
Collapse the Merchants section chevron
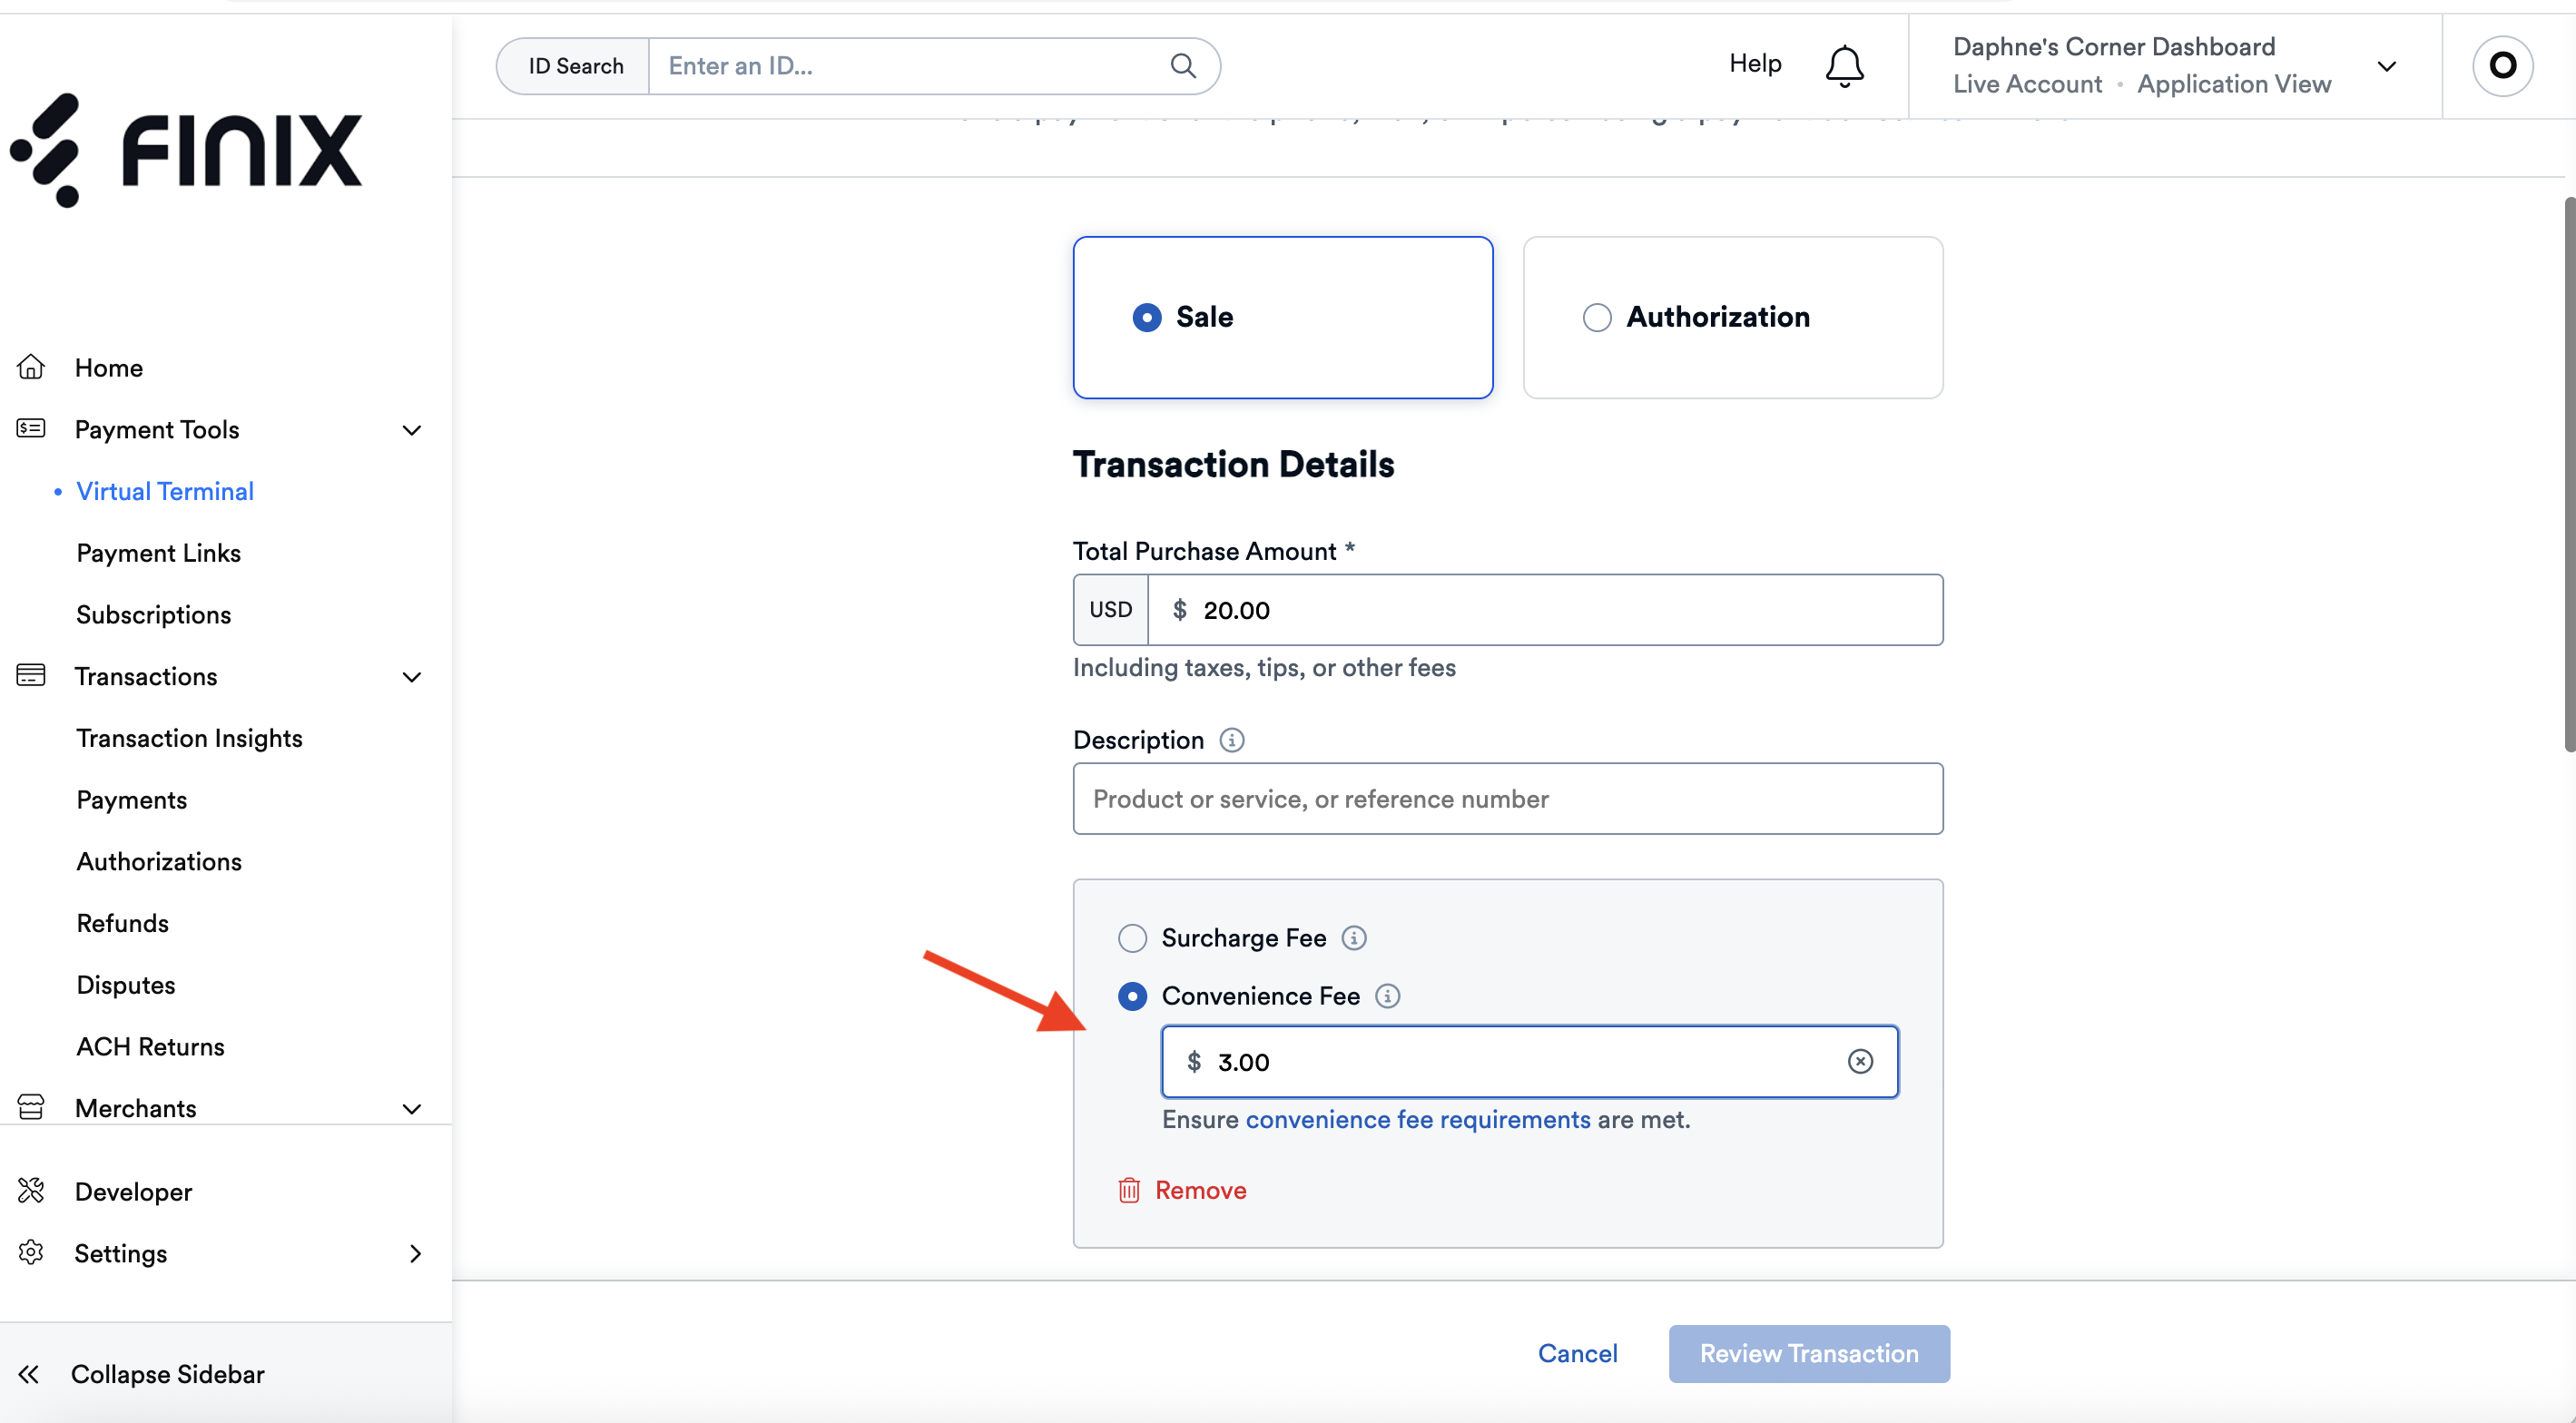tap(411, 1109)
